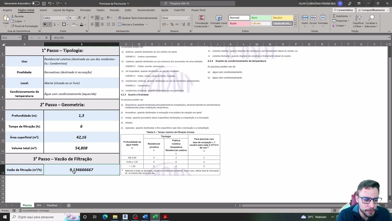Toggle the Salvamento Automático switch
Viewport: 392px width, 221px height.
click(x=36, y=3)
